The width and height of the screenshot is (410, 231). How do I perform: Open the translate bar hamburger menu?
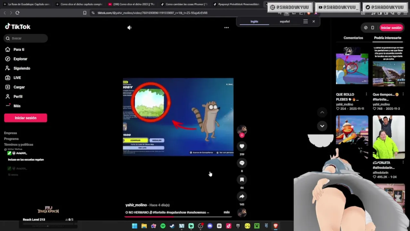[x=306, y=21]
